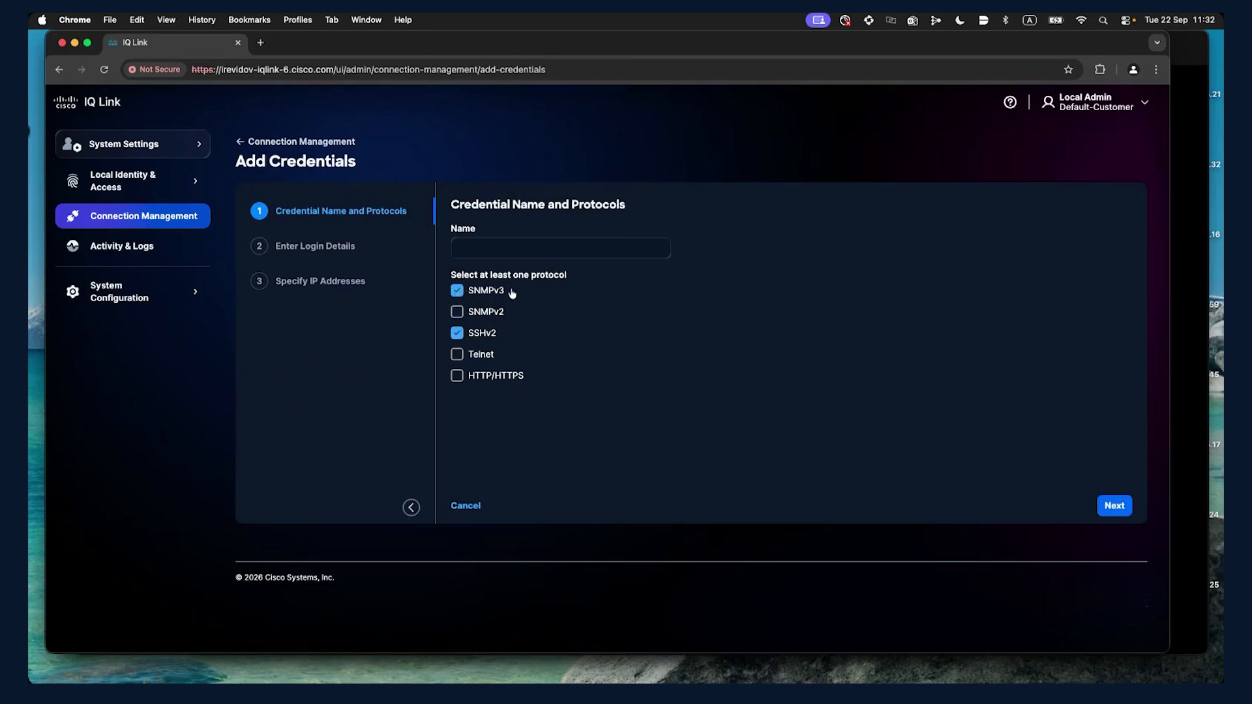This screenshot has width=1252, height=704.
Task: Uncheck the SNMPv3 protocol checkbox
Action: point(456,290)
